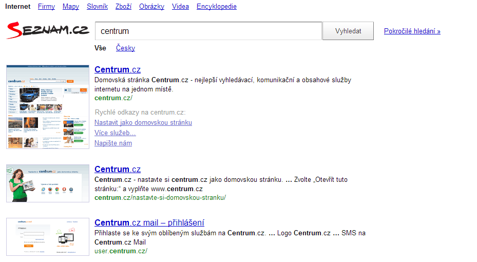Click the 'Rychlé odkazy na centrum.cz:' label
The height and width of the screenshot is (262, 477).
click(140, 113)
